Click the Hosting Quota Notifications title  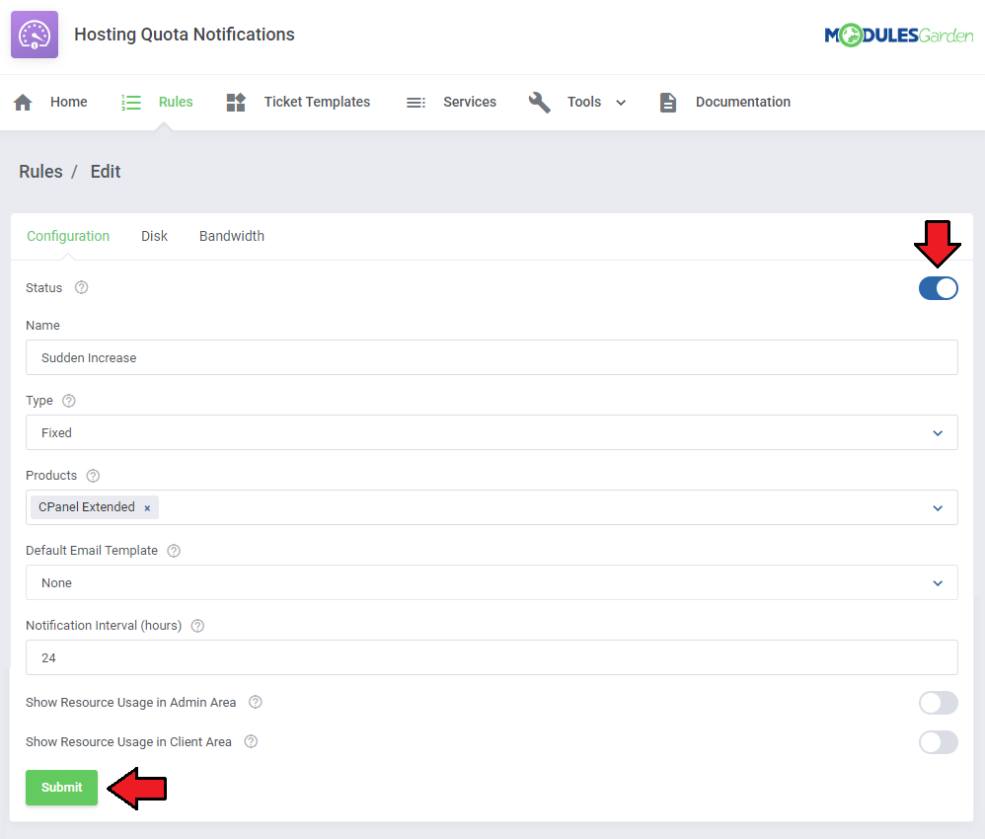(x=184, y=35)
